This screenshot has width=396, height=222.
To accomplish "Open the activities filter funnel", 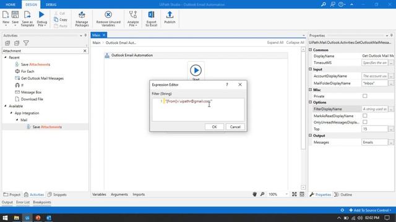I will coord(26,43).
